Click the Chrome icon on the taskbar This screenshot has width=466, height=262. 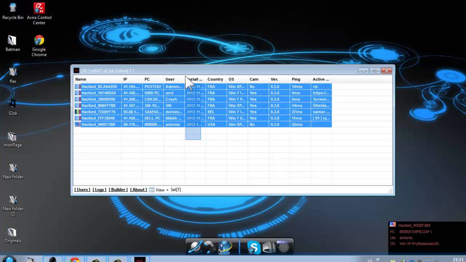point(75,259)
